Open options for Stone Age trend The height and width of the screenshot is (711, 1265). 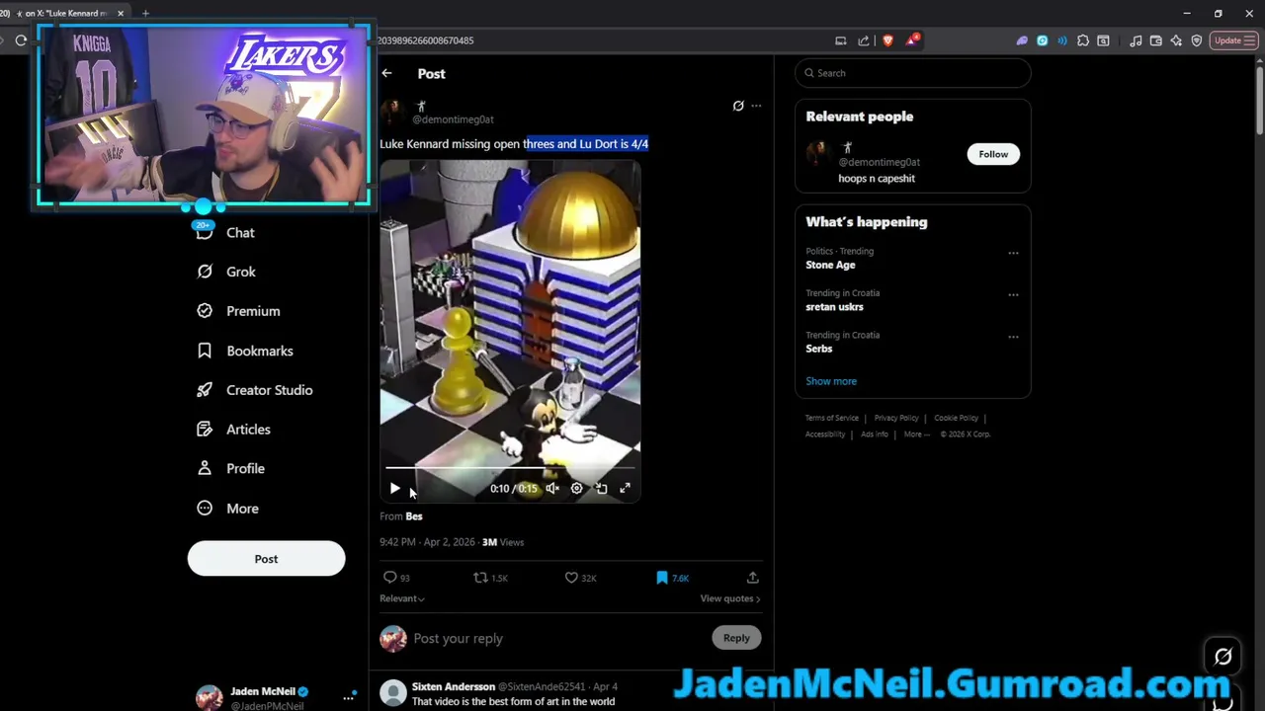tap(1013, 253)
